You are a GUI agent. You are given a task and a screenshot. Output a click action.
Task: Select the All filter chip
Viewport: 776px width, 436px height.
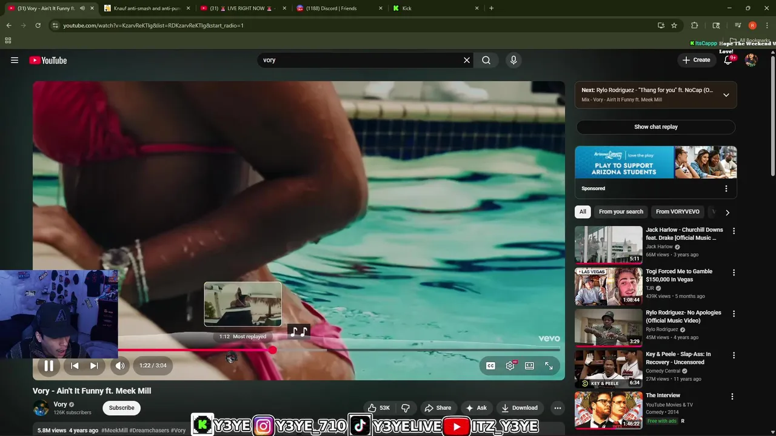[x=583, y=211]
